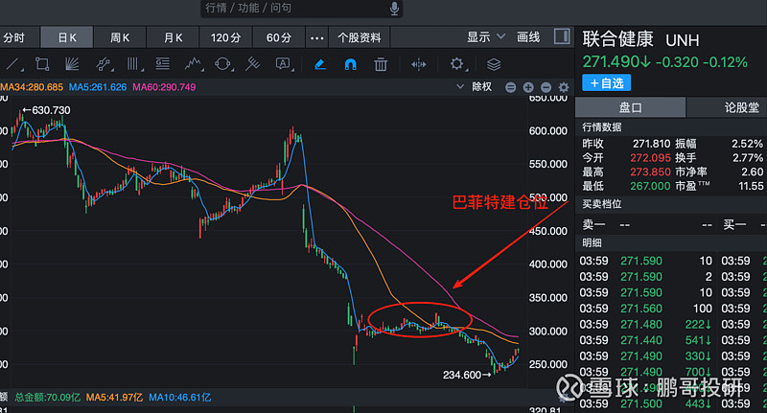Viewport: 767px width, 413px height.
Task: Click the 今开 value 272.095
Action: coord(650,158)
